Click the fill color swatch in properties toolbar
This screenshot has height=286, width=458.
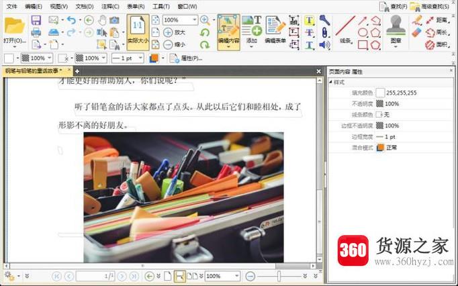(9, 58)
